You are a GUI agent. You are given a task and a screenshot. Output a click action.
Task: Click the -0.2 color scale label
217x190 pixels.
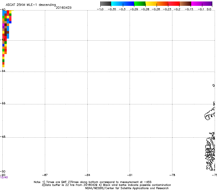(x=177, y=9)
